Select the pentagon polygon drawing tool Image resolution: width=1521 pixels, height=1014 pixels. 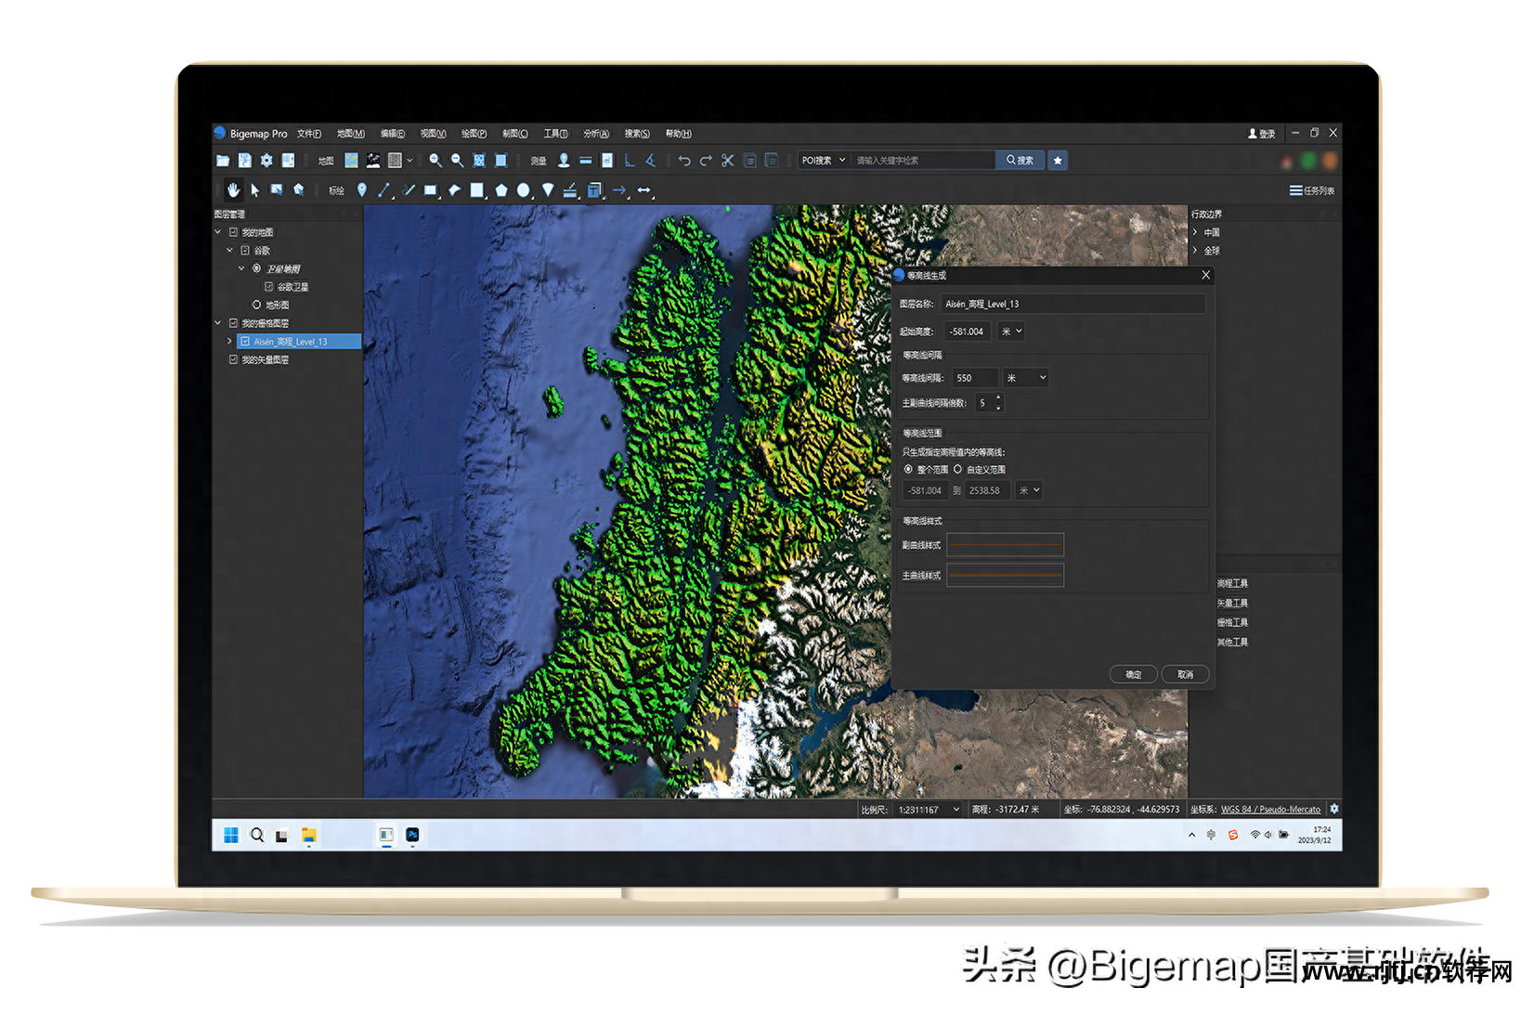[501, 190]
